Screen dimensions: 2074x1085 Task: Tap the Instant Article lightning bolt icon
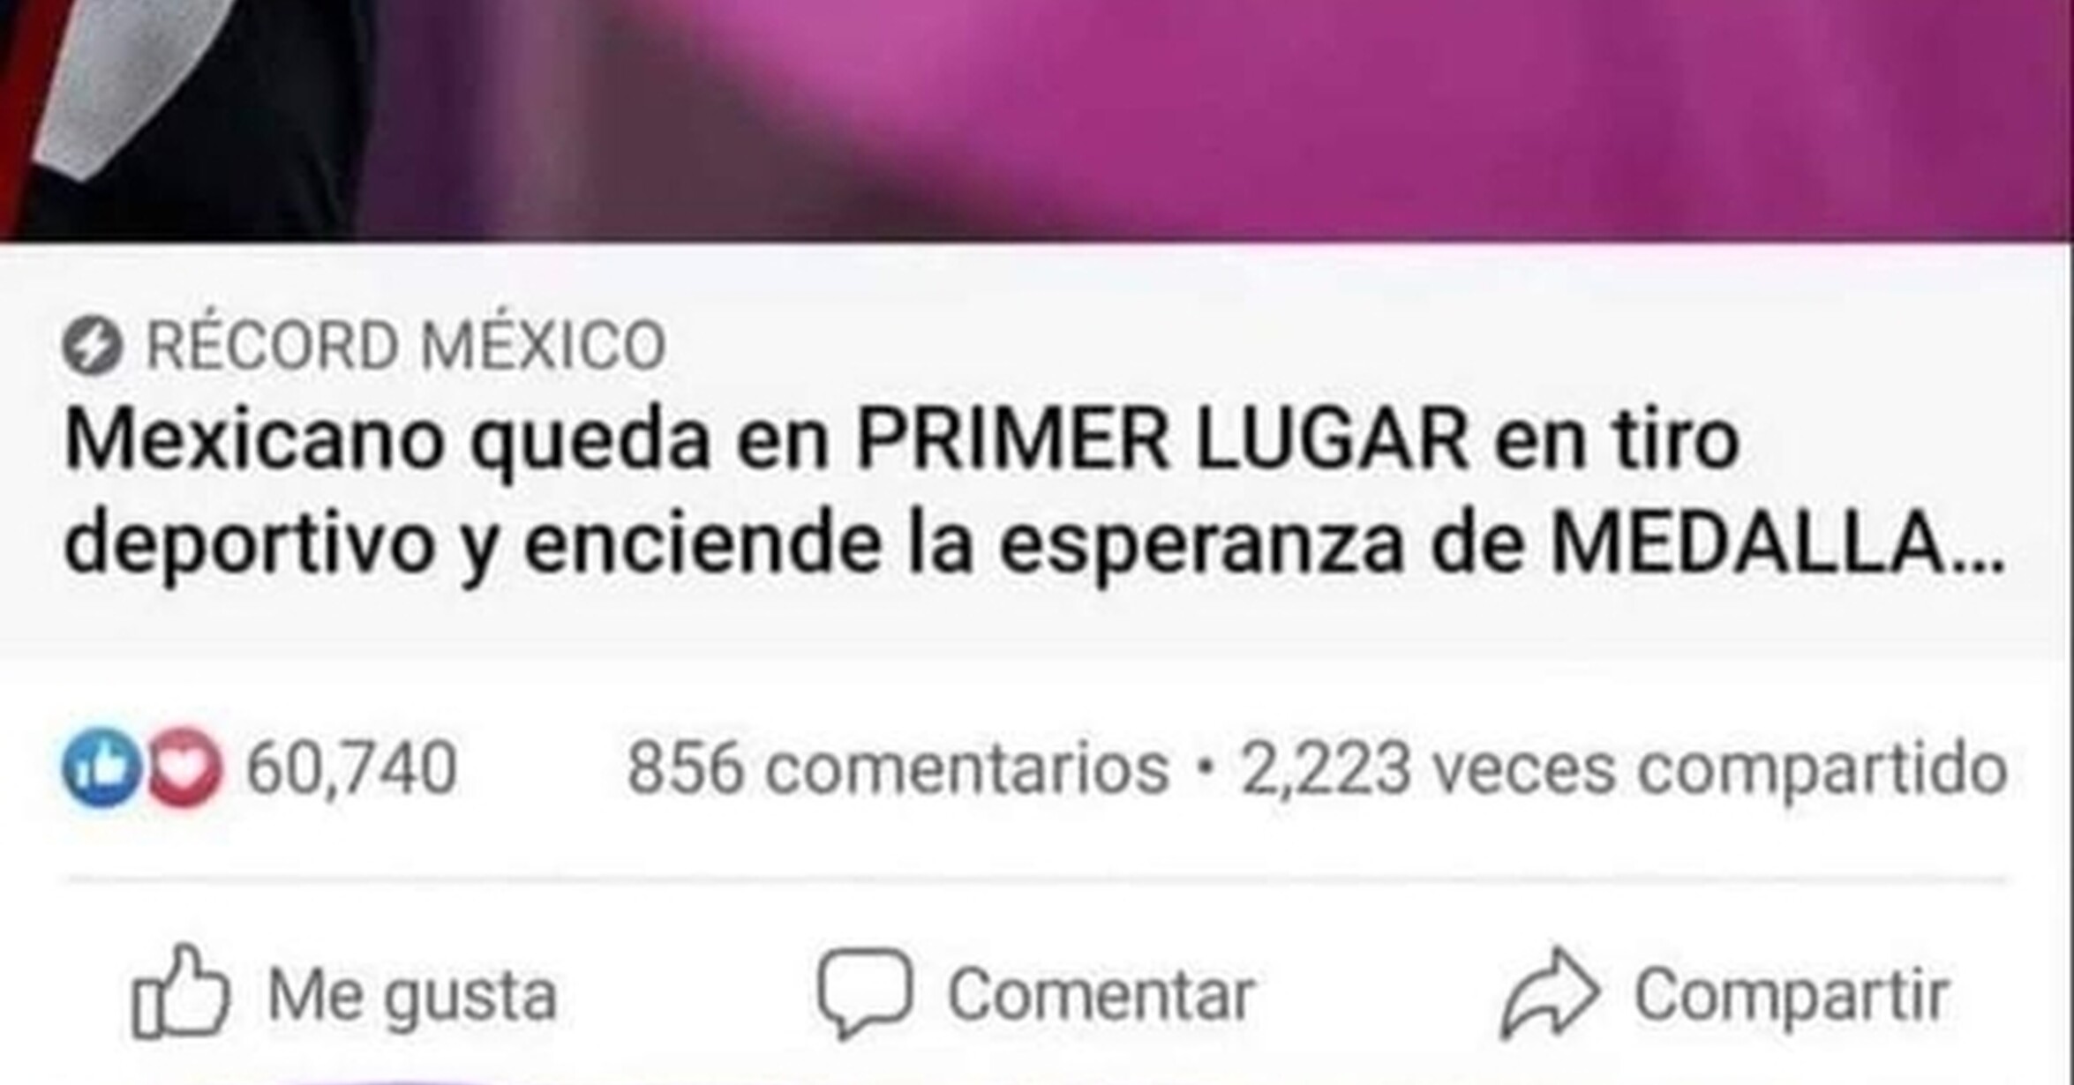coord(92,346)
